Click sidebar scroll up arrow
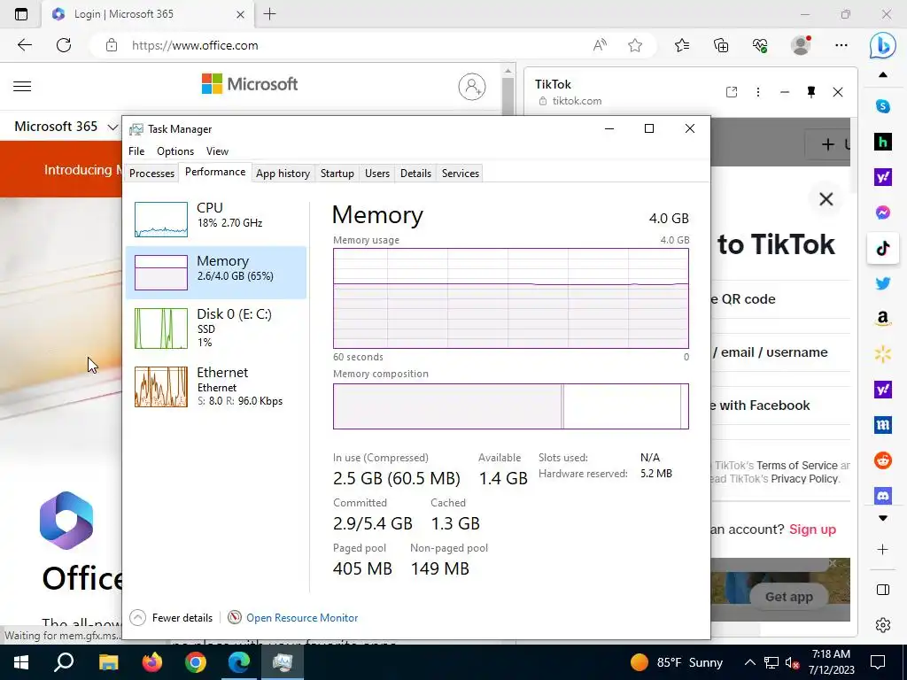Image resolution: width=907 pixels, height=680 pixels. click(883, 74)
